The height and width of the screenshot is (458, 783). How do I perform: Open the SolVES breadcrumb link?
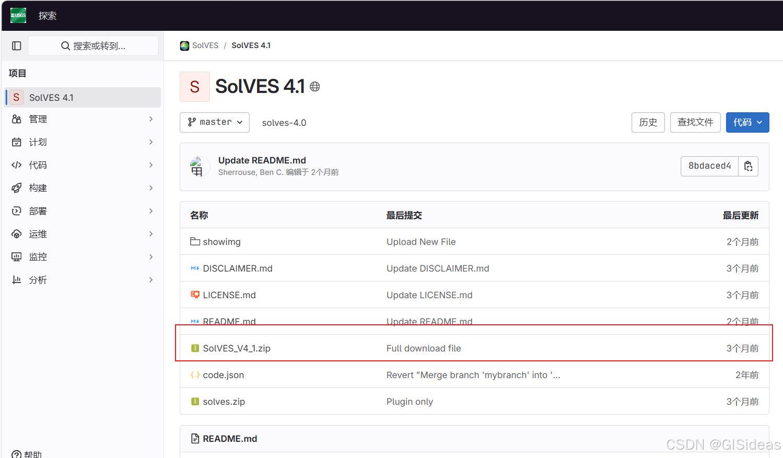coord(205,45)
